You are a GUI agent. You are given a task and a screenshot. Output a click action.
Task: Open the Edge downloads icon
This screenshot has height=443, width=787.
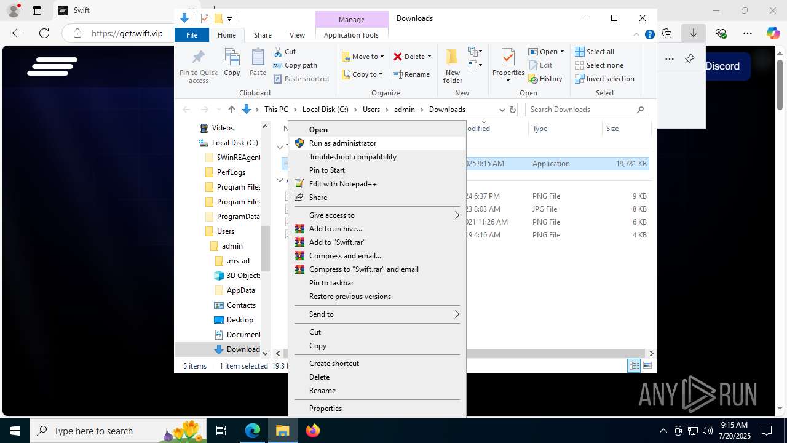(x=694, y=33)
